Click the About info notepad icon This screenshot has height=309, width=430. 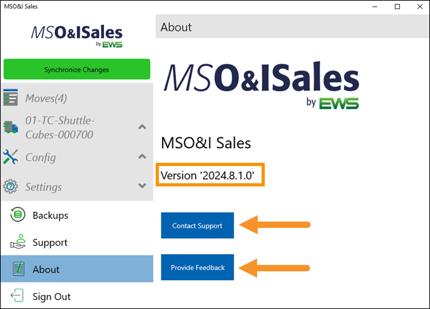(19, 269)
